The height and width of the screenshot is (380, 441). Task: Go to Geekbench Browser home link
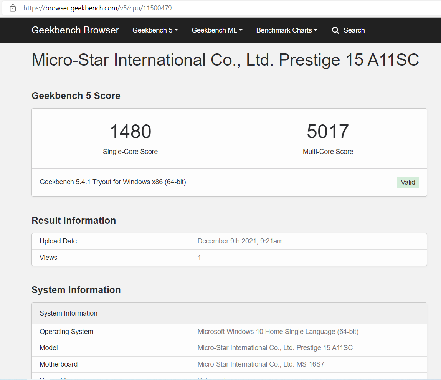coord(75,30)
